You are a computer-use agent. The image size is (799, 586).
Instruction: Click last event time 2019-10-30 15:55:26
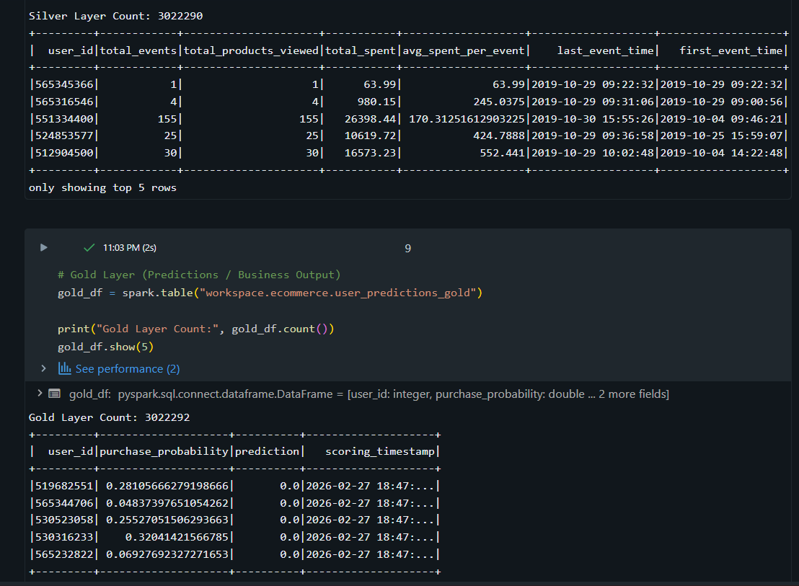coord(593,119)
